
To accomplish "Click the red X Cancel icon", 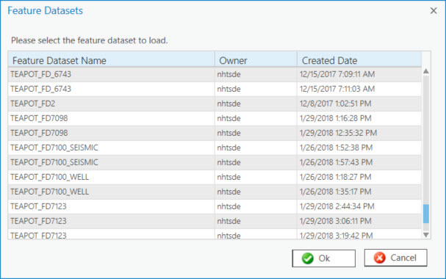I will click(x=380, y=258).
